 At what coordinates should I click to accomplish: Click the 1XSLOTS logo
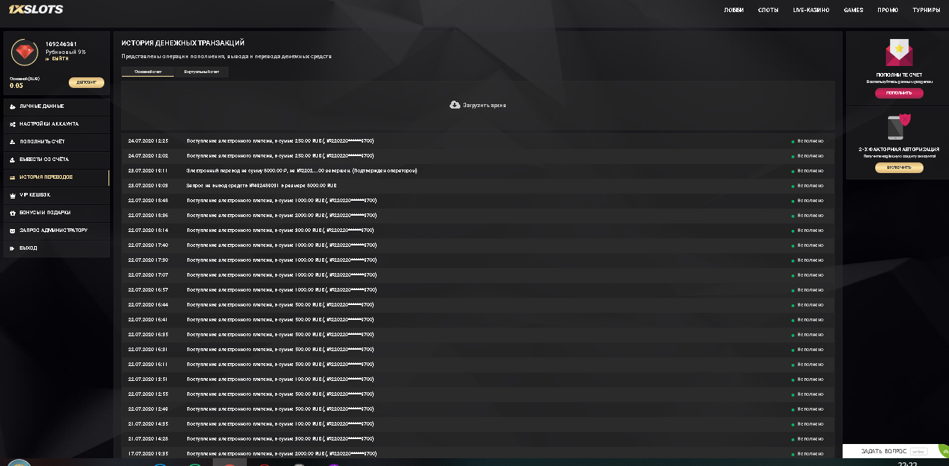(x=35, y=10)
